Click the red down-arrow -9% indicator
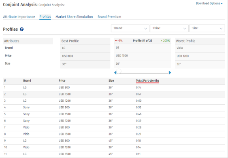This screenshot has width=228, height=158. coord(119,41)
